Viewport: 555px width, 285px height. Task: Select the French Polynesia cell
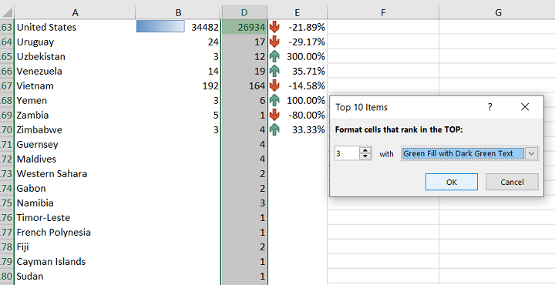click(75, 233)
